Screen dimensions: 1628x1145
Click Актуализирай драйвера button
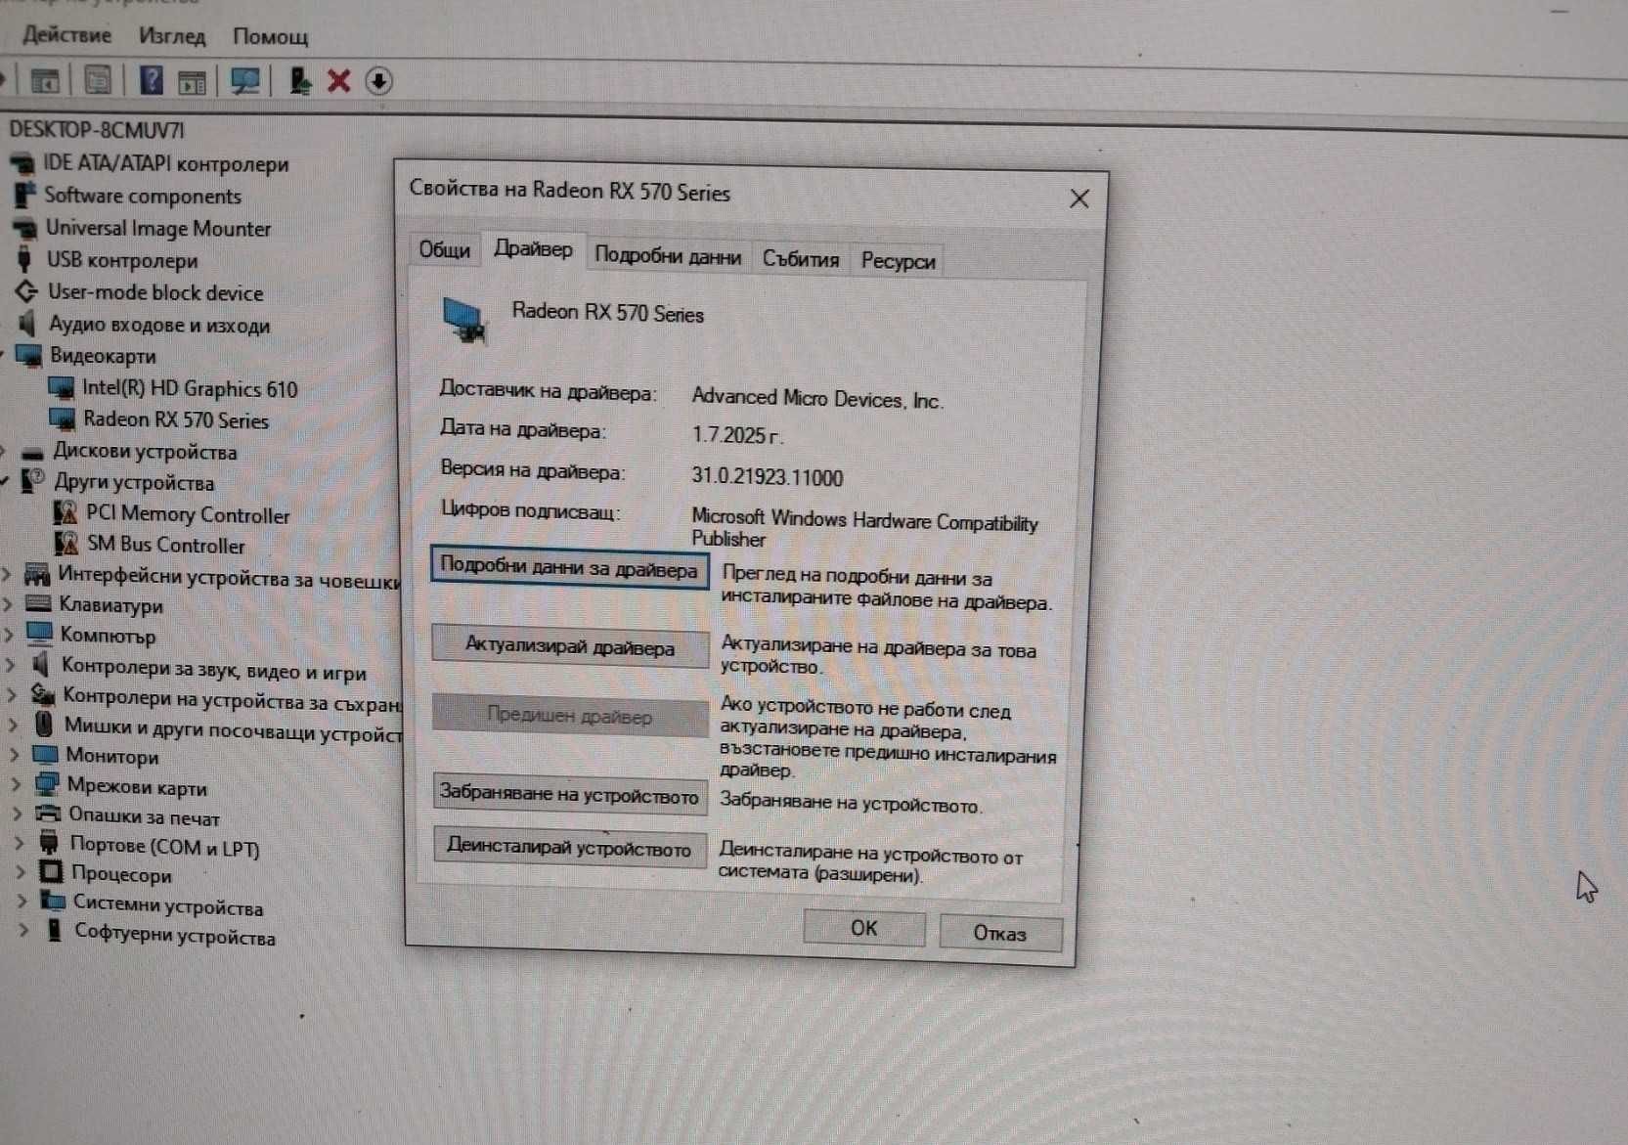point(570,646)
